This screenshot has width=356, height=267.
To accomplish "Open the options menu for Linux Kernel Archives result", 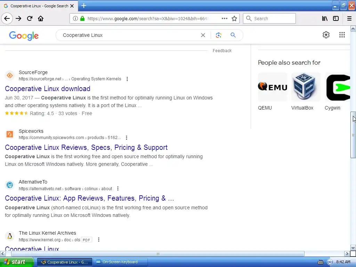I will click(x=98, y=240).
